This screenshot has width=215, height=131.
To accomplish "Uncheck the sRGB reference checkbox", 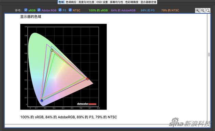I will (x=26, y=10).
